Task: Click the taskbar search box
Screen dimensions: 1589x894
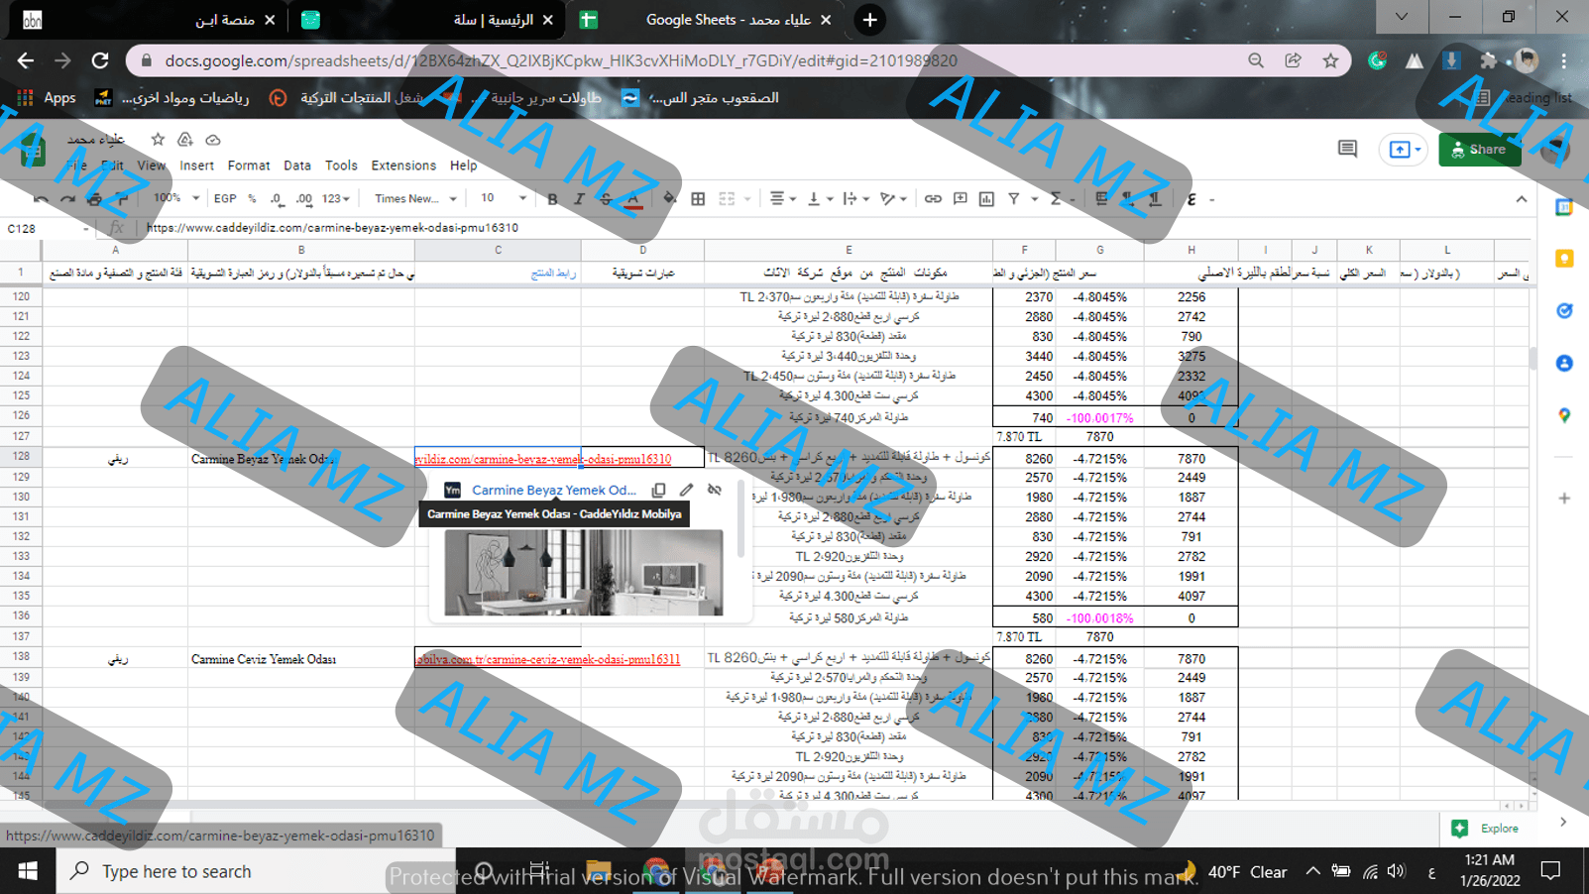Action: (x=256, y=871)
